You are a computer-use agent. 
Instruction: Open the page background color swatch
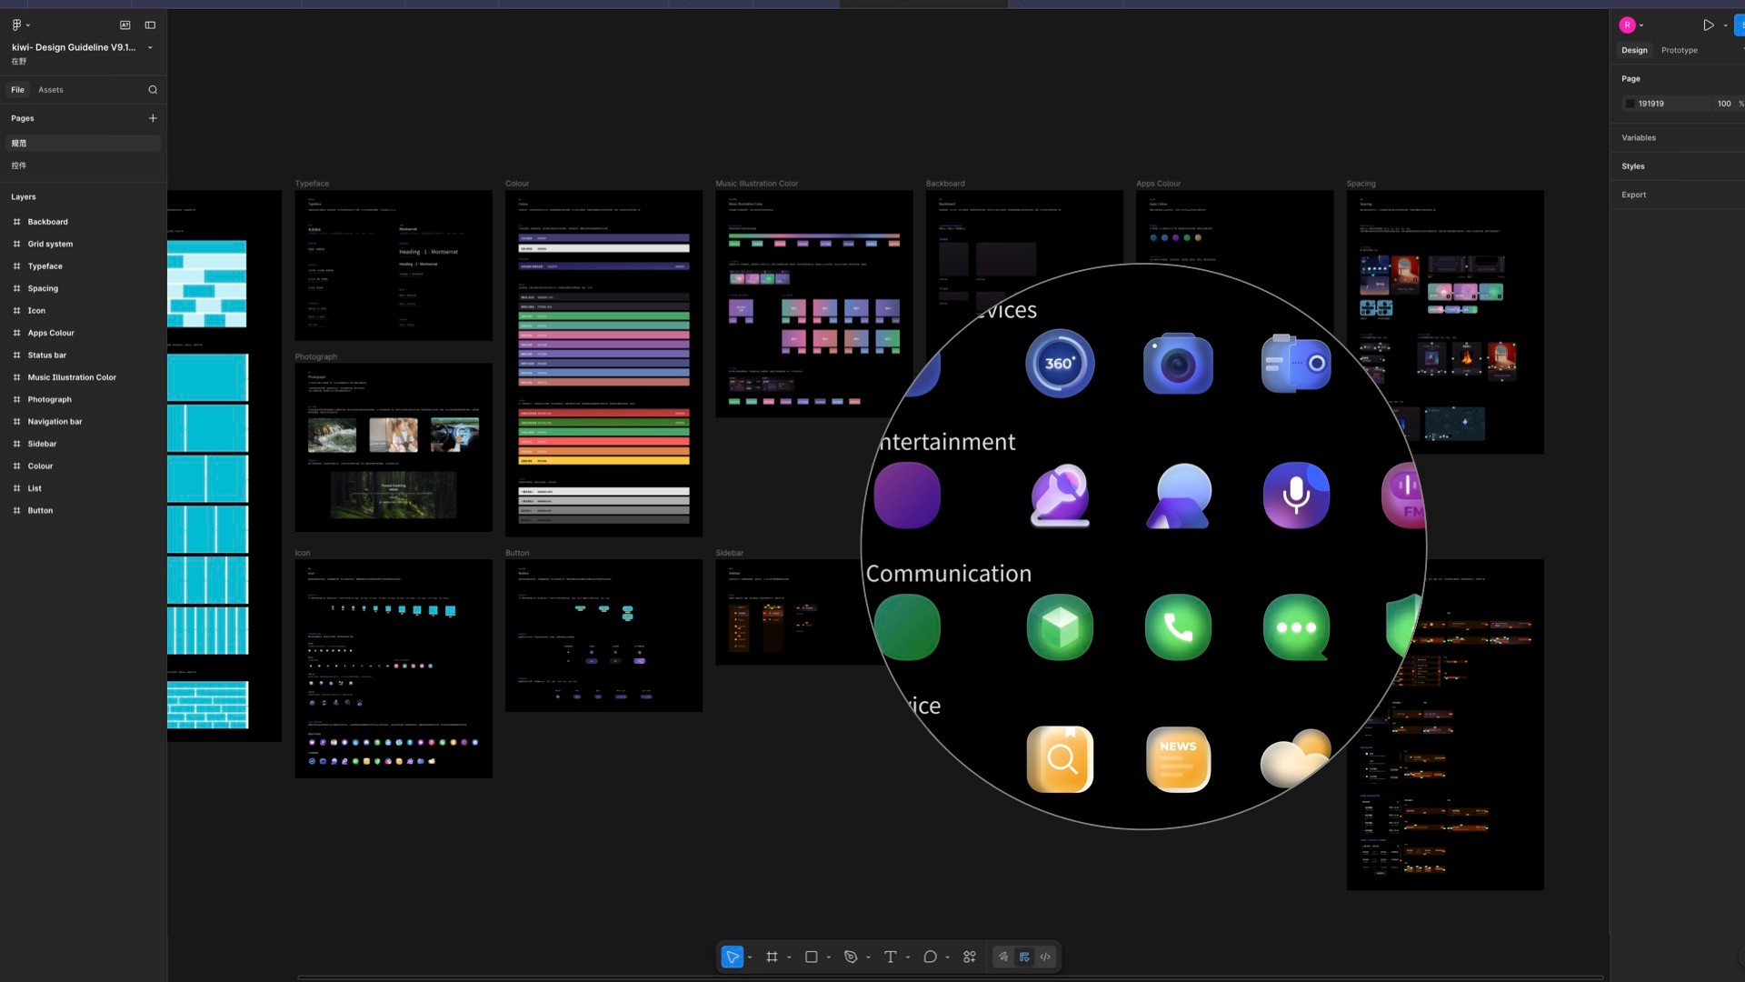click(x=1630, y=104)
